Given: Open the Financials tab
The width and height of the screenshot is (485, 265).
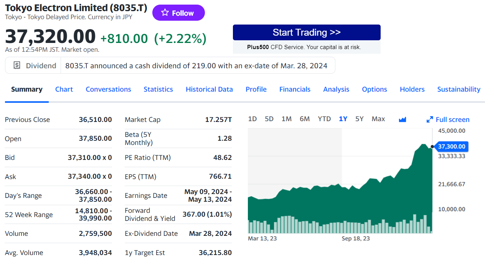Looking at the screenshot, I should 295,89.
